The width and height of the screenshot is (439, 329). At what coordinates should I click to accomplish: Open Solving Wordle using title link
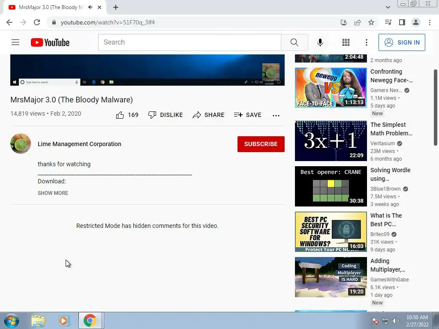[x=390, y=174]
